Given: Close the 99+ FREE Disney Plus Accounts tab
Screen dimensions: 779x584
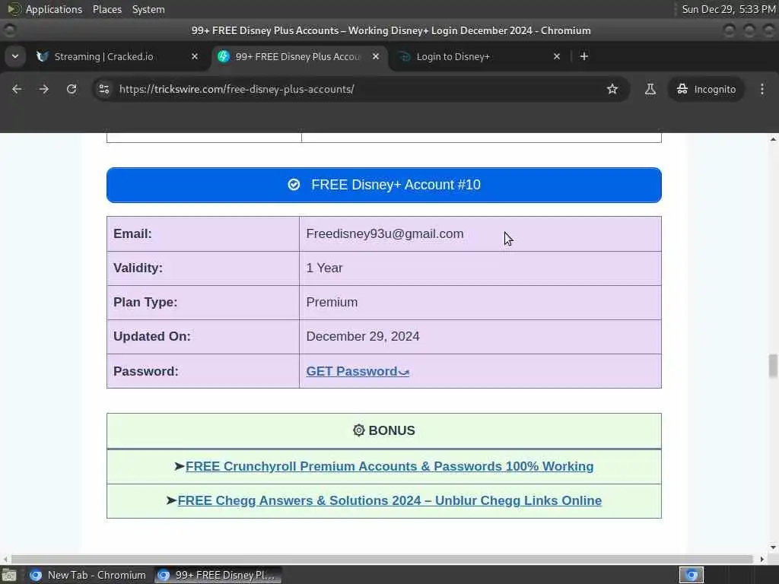Looking at the screenshot, I should tap(376, 56).
